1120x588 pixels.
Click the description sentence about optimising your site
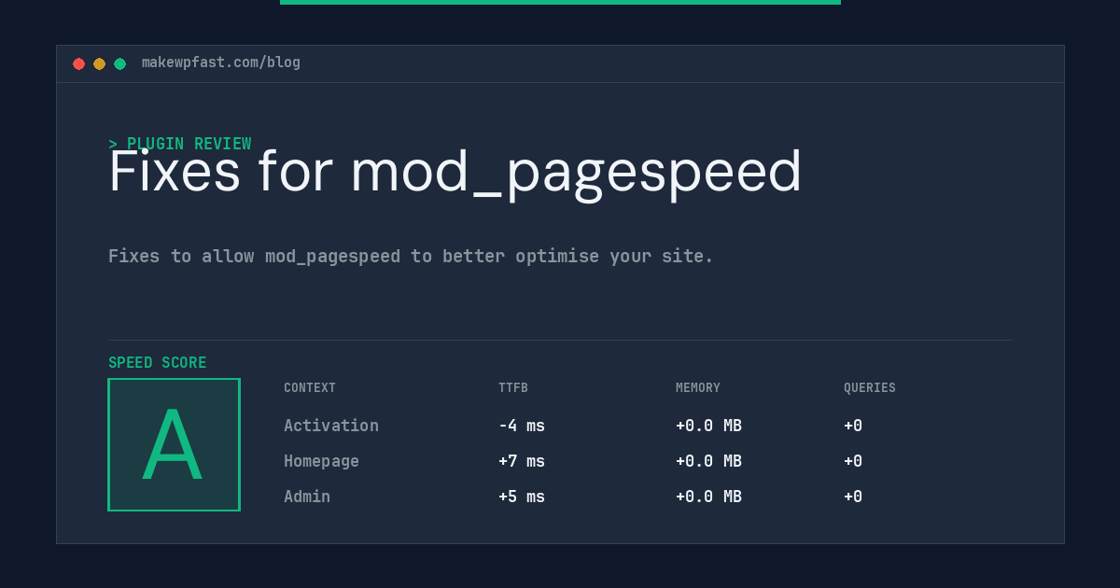point(411,256)
